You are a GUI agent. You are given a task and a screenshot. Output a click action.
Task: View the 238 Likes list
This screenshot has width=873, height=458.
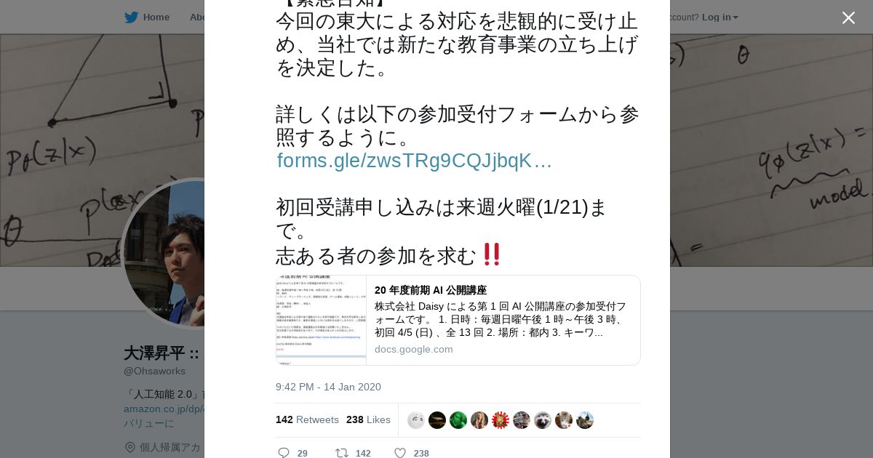368,419
